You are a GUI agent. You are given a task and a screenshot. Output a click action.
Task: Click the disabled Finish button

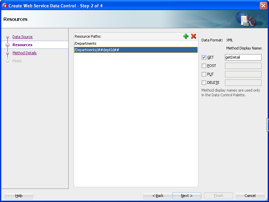[218, 196]
